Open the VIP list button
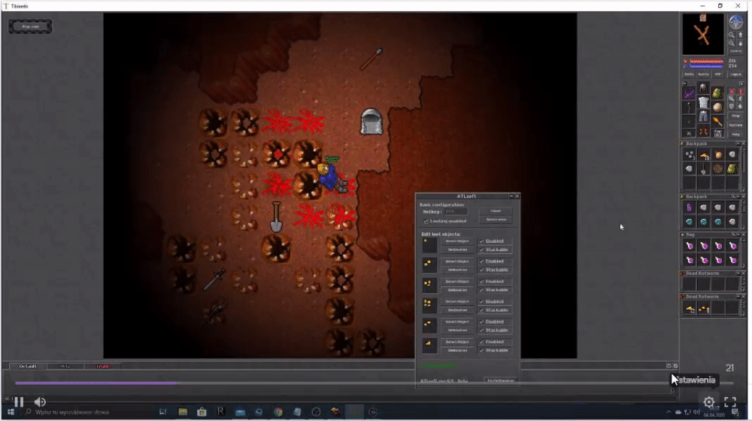Screen dimensions: 752x421 717,74
